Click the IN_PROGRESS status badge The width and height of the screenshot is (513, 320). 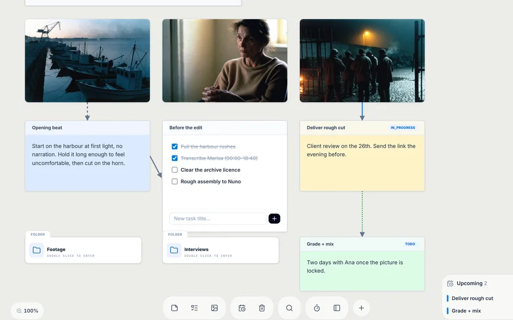pyautogui.click(x=403, y=128)
